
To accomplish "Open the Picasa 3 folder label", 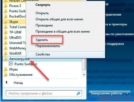I will click(x=15, y=6).
